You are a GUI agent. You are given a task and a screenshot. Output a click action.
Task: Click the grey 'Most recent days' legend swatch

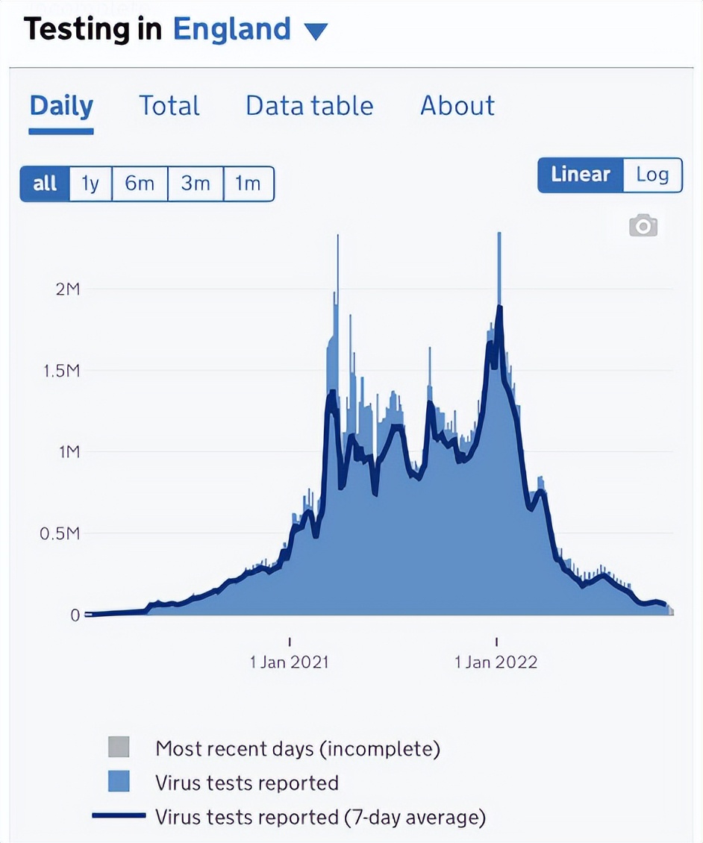tap(119, 747)
